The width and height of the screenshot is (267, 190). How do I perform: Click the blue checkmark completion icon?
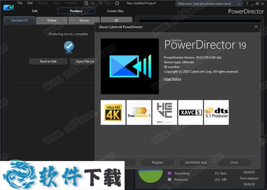coord(69,46)
